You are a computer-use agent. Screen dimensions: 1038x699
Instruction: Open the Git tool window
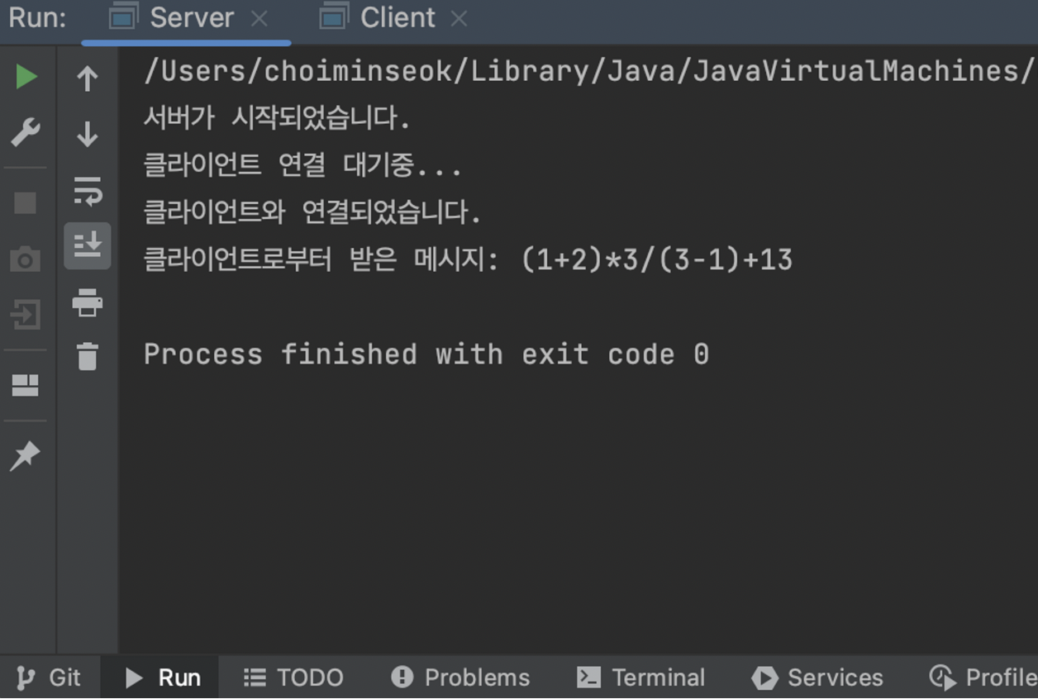tap(50, 678)
